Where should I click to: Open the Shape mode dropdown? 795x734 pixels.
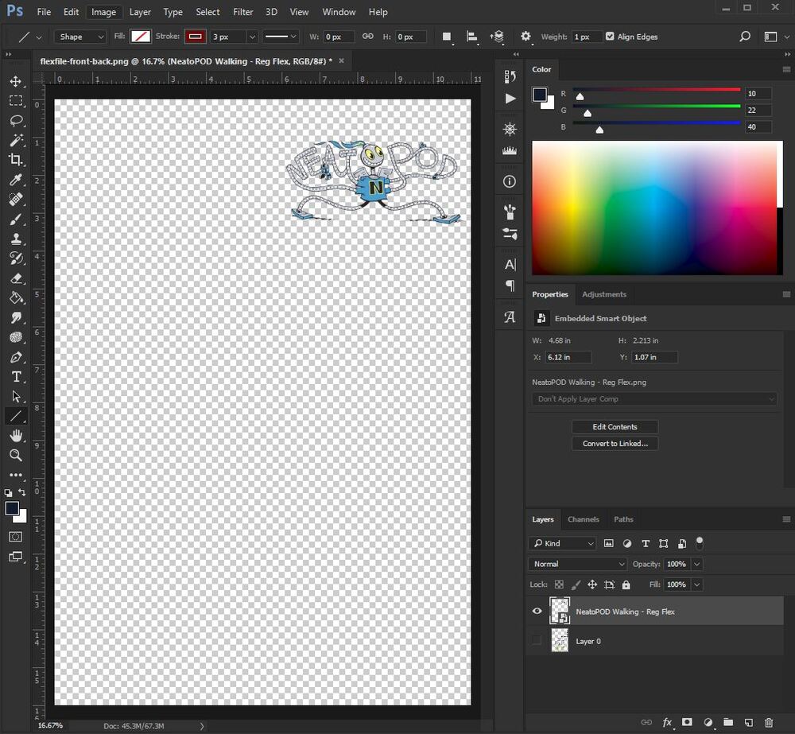(x=79, y=37)
